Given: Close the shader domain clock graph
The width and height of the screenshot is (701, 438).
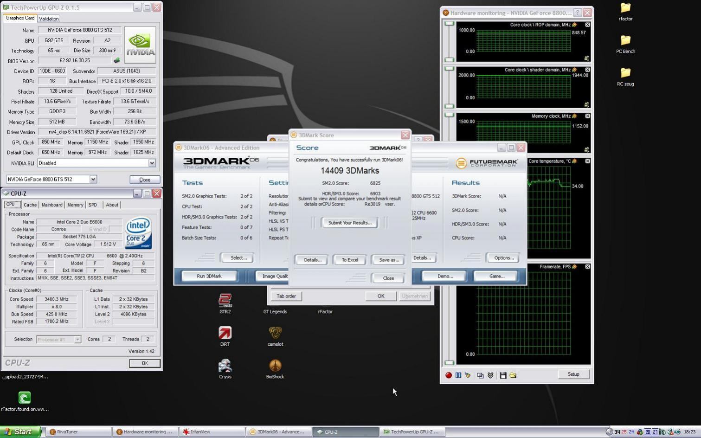Looking at the screenshot, I should pos(587,70).
